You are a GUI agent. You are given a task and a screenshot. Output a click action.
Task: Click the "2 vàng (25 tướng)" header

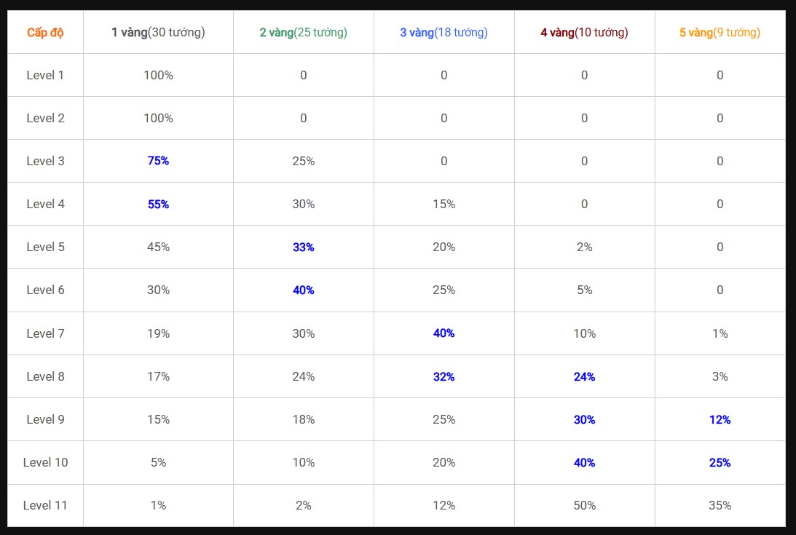pyautogui.click(x=303, y=32)
